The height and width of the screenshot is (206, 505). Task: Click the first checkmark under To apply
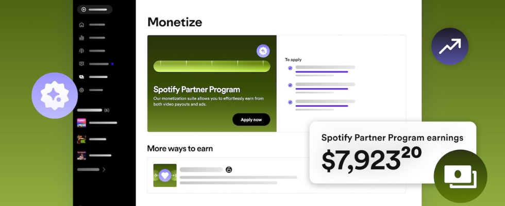(x=290, y=68)
